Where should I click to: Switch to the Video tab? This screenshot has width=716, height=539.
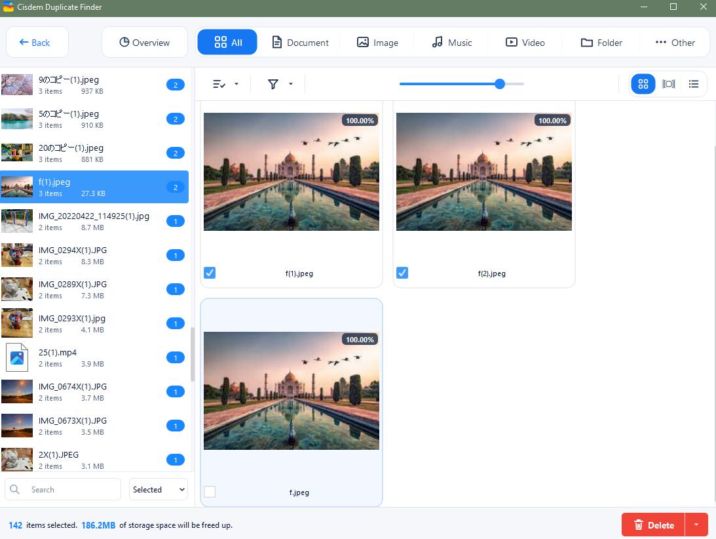[x=525, y=43]
